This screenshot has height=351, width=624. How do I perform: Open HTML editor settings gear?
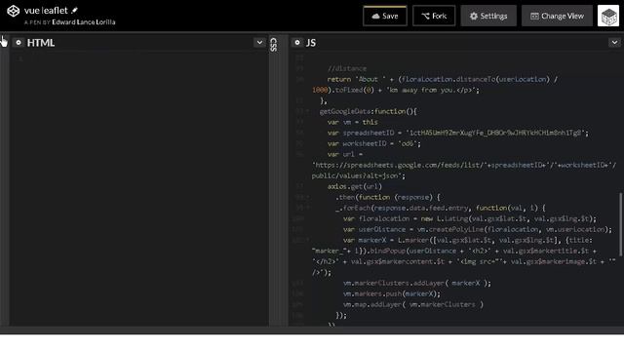pyautogui.click(x=19, y=42)
